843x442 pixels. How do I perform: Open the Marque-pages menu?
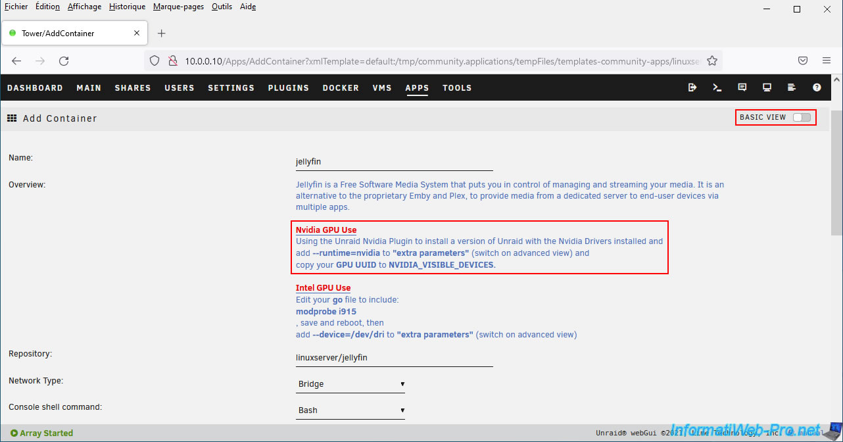coord(178,7)
